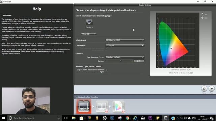Open the Luminance dropdown
The width and height of the screenshot is (216, 121).
pos(125,45)
